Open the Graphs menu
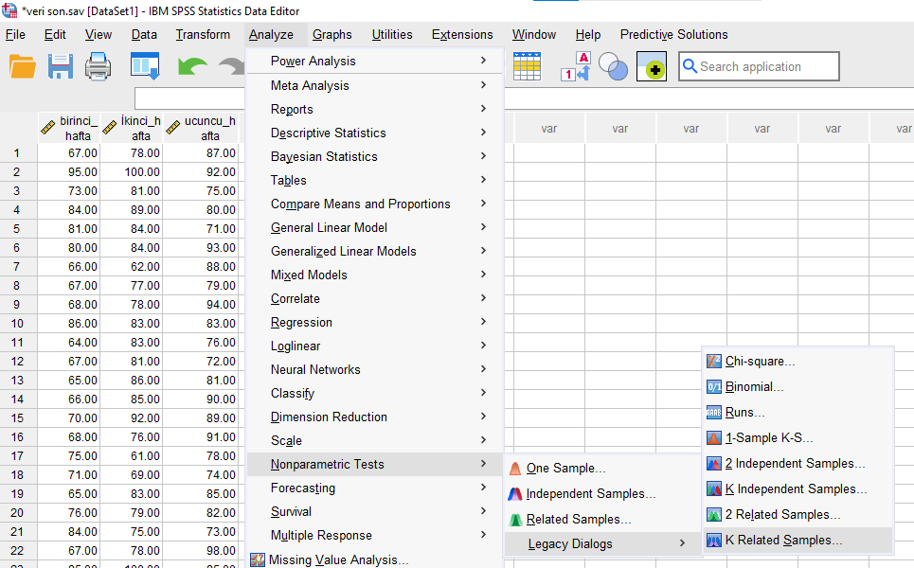Viewport: 914px width, 568px height. tap(332, 34)
